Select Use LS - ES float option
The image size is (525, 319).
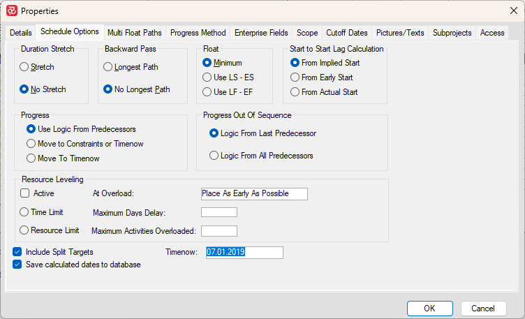point(207,77)
